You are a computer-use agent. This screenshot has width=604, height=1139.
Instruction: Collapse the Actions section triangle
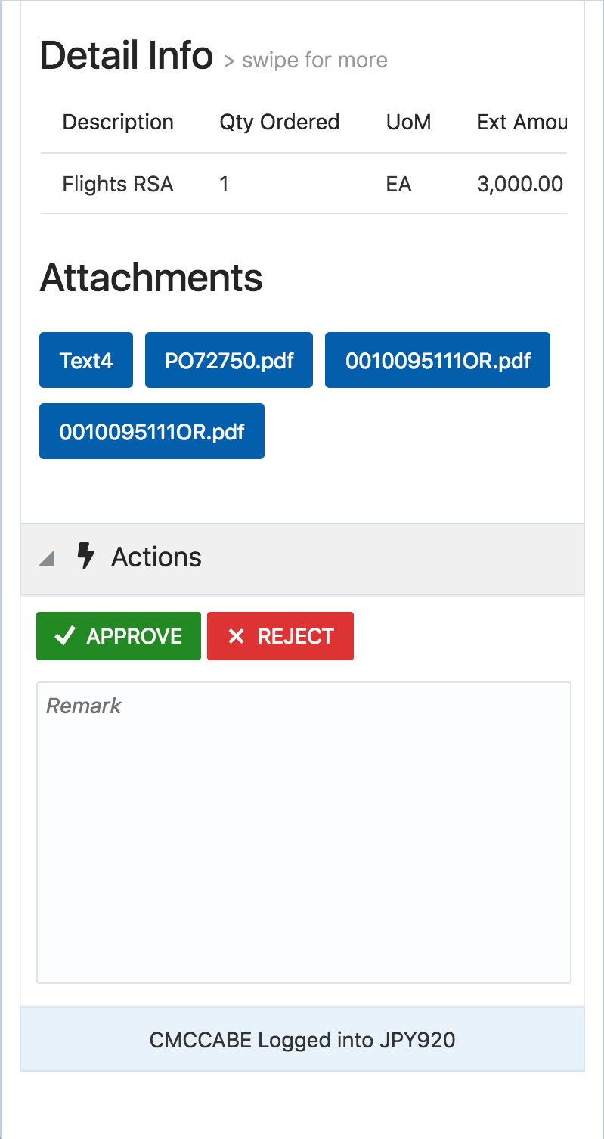[47, 558]
